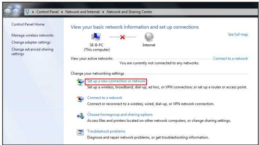This screenshot has height=145, width=259.
Task: Open Change adapter settings
Action: 31,42
